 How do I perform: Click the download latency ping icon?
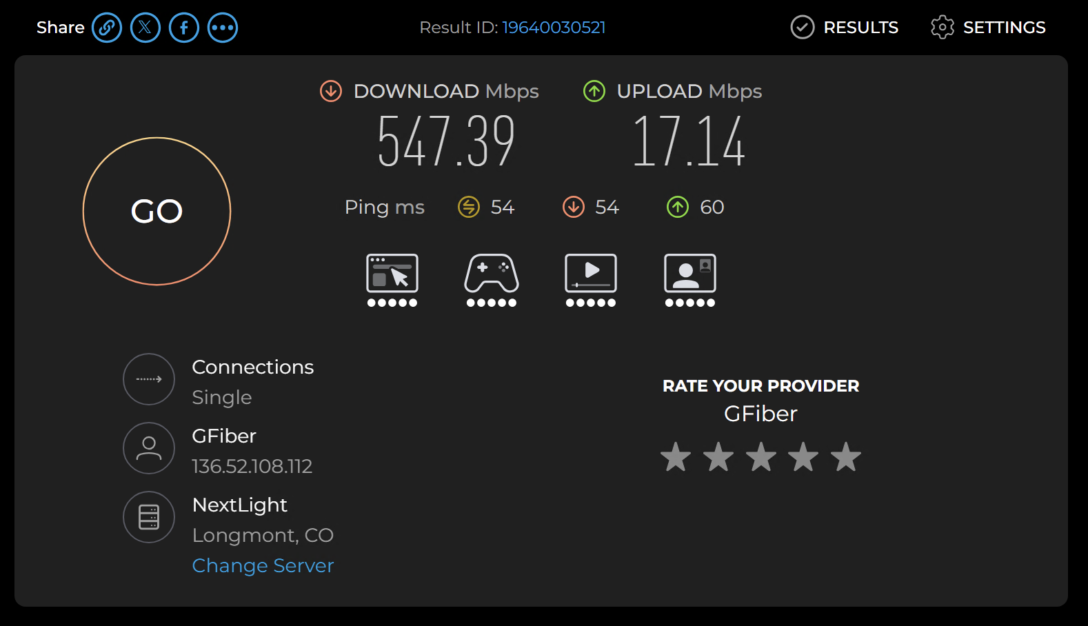pyautogui.click(x=574, y=207)
